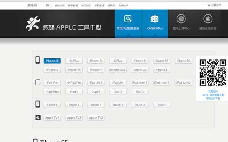Open the 威锋论坛 top navigation link
This screenshot has height=142, width=228.
(60, 6)
